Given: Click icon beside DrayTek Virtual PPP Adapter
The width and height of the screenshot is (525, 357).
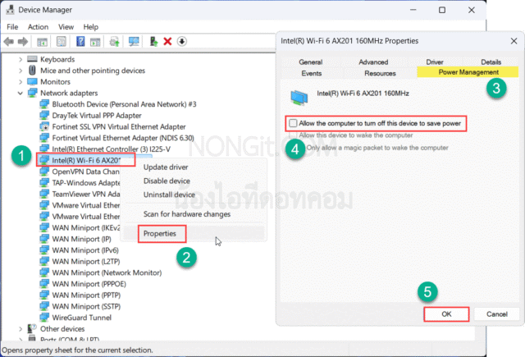Looking at the screenshot, I should [x=44, y=115].
